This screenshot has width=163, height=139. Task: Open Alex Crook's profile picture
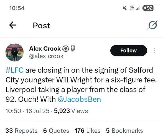[x=14, y=52]
